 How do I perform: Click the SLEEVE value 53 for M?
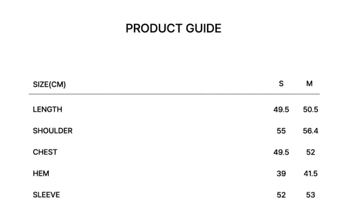click(310, 195)
